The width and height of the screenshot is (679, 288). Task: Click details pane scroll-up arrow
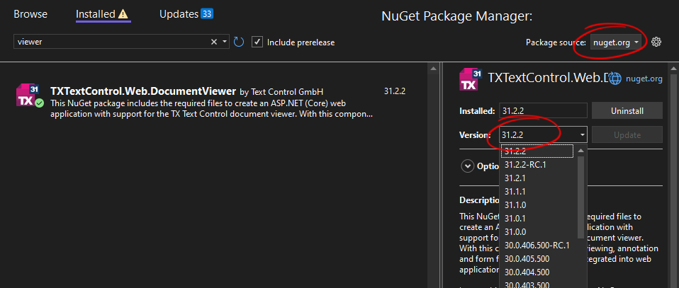(x=673, y=68)
